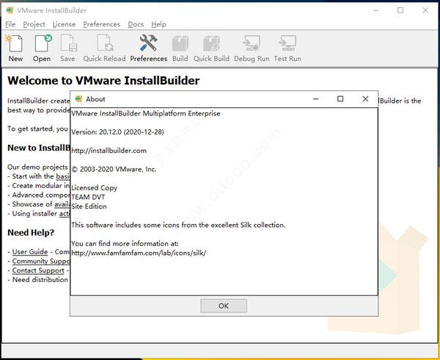Click the famfamfam.com silk icons URL text
This screenshot has height=360, width=440.
pos(139,253)
